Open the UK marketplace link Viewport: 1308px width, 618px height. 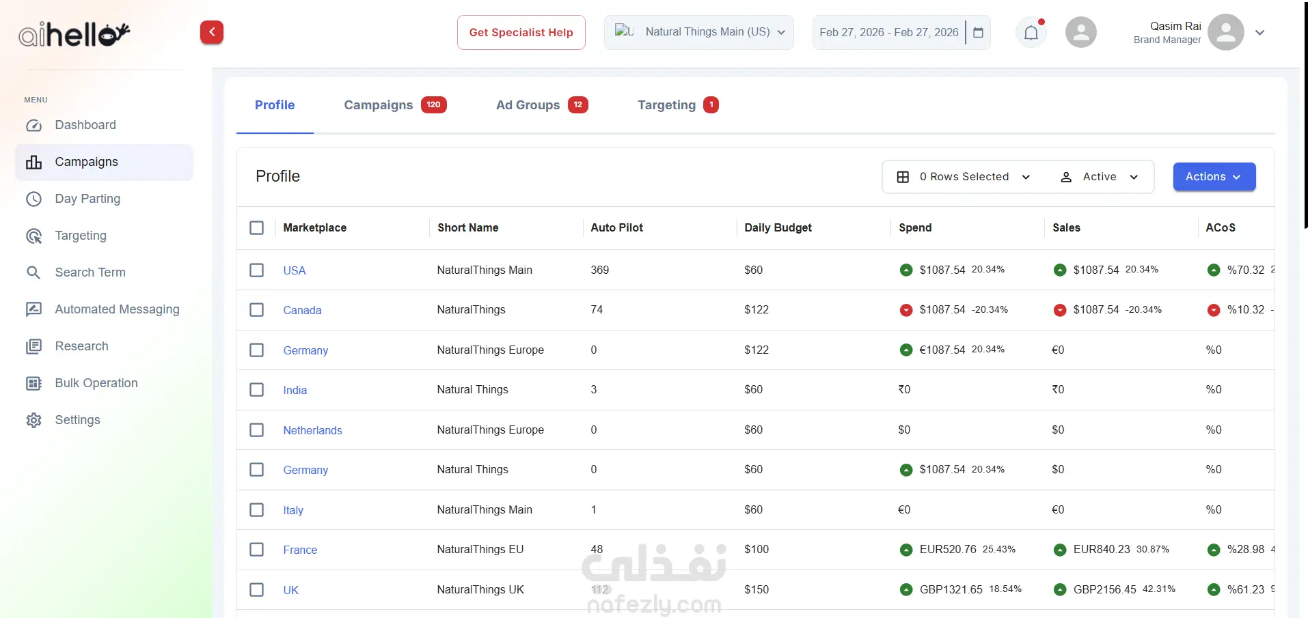click(291, 590)
